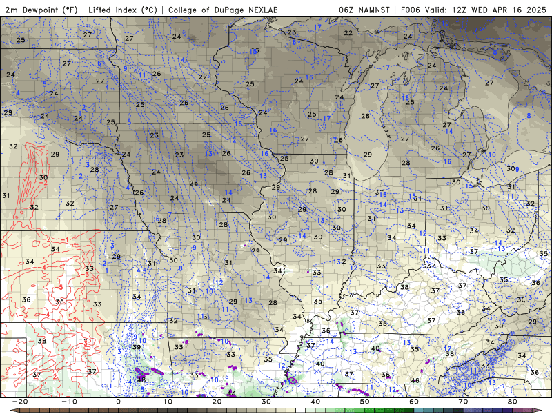552x414 pixels.
Task: Click the "2m Dewpoint (°F)" title text
Action: (41, 10)
